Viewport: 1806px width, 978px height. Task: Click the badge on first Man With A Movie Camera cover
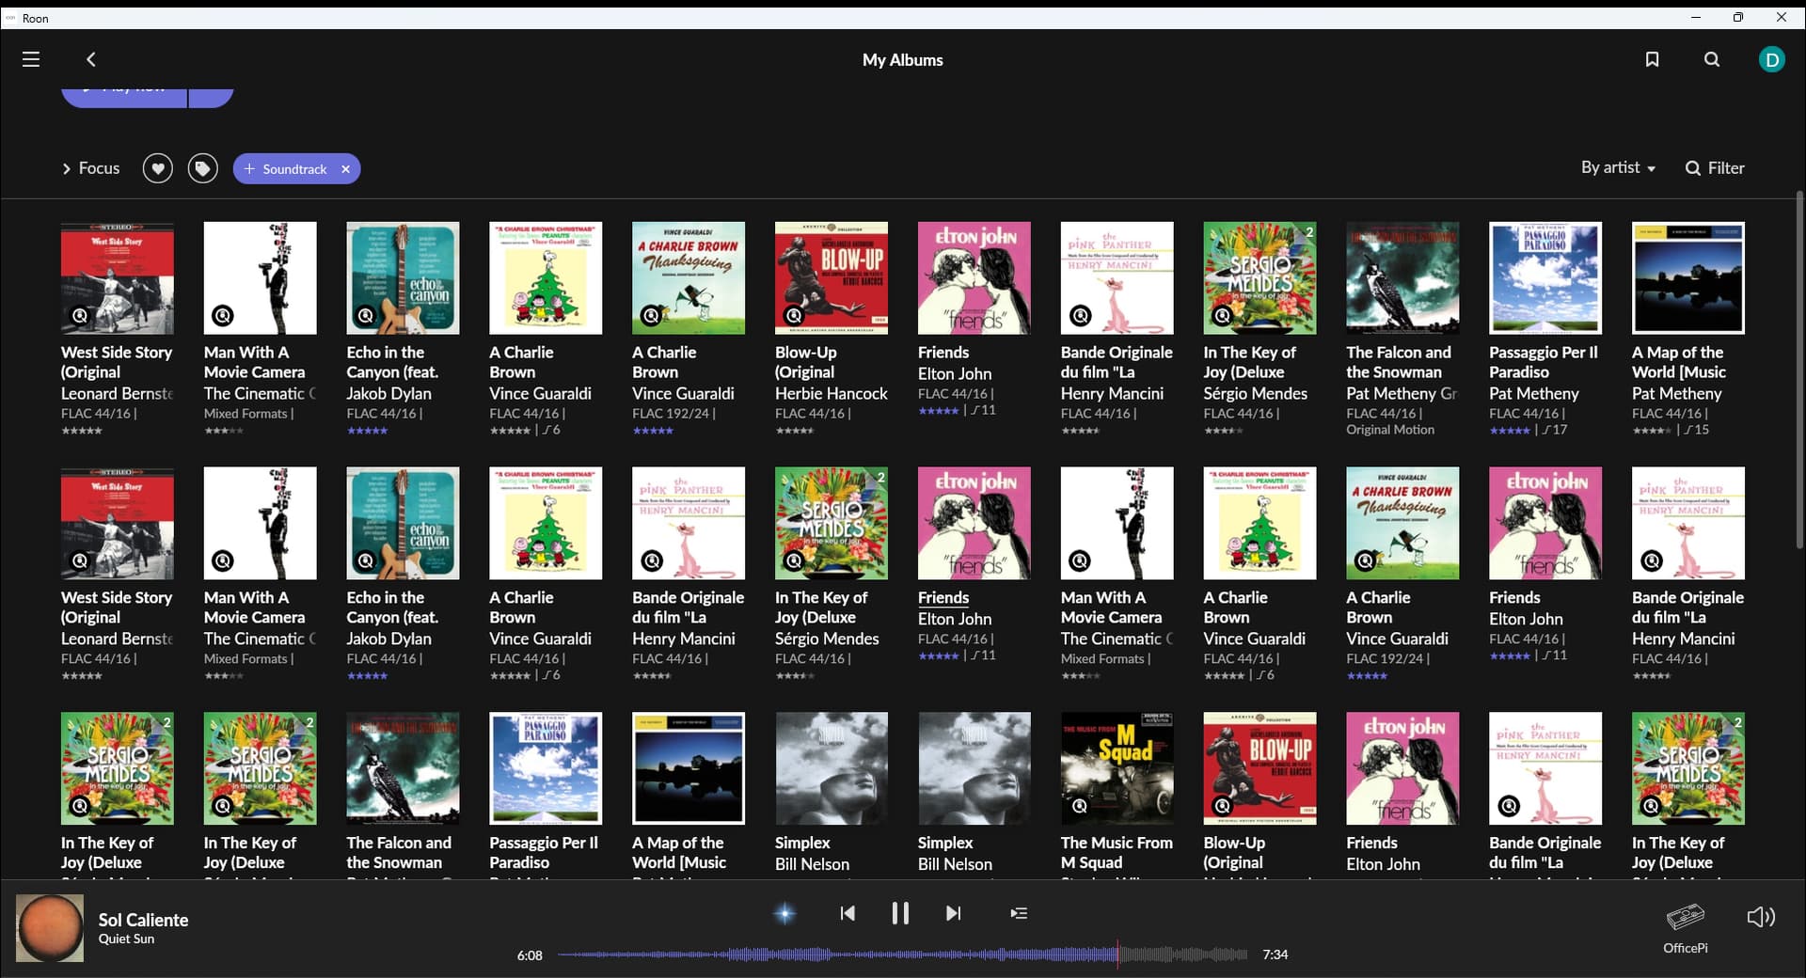(223, 316)
